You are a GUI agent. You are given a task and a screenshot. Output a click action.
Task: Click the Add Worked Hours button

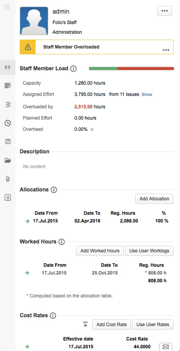(100, 251)
